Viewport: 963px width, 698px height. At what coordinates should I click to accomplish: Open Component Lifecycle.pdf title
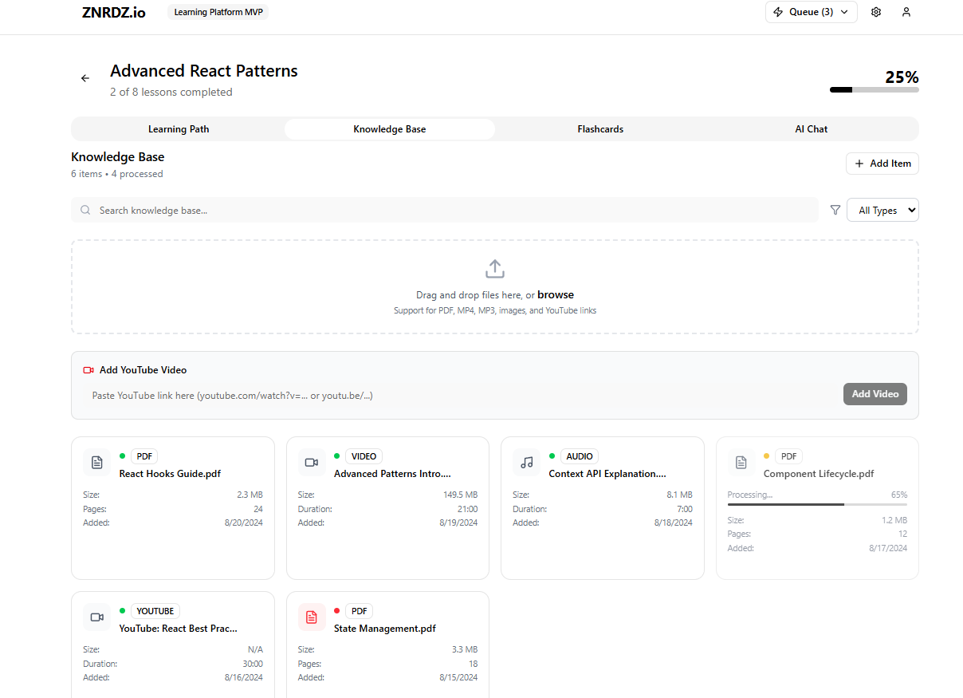(819, 474)
